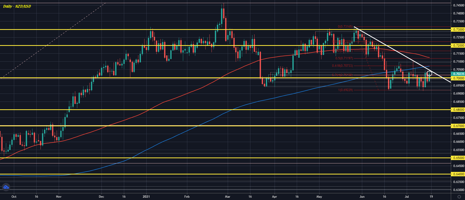
Task: Click the Mar label on time axis
Action: [227, 197]
